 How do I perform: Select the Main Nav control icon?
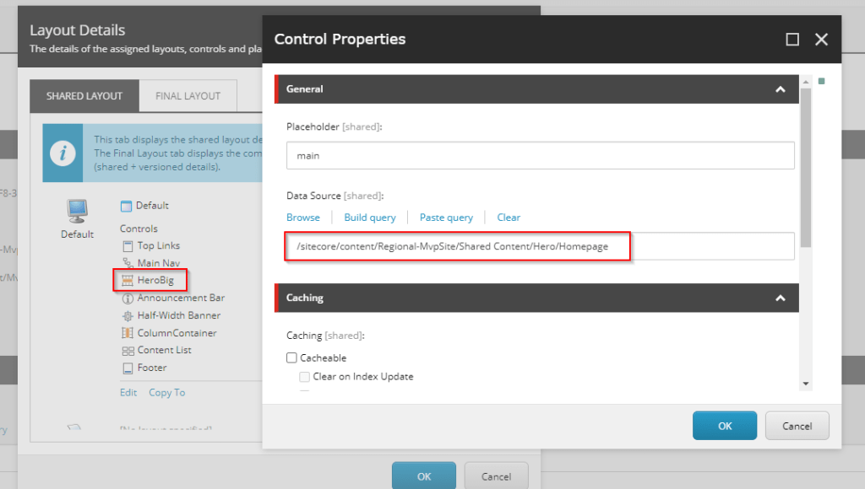[128, 263]
